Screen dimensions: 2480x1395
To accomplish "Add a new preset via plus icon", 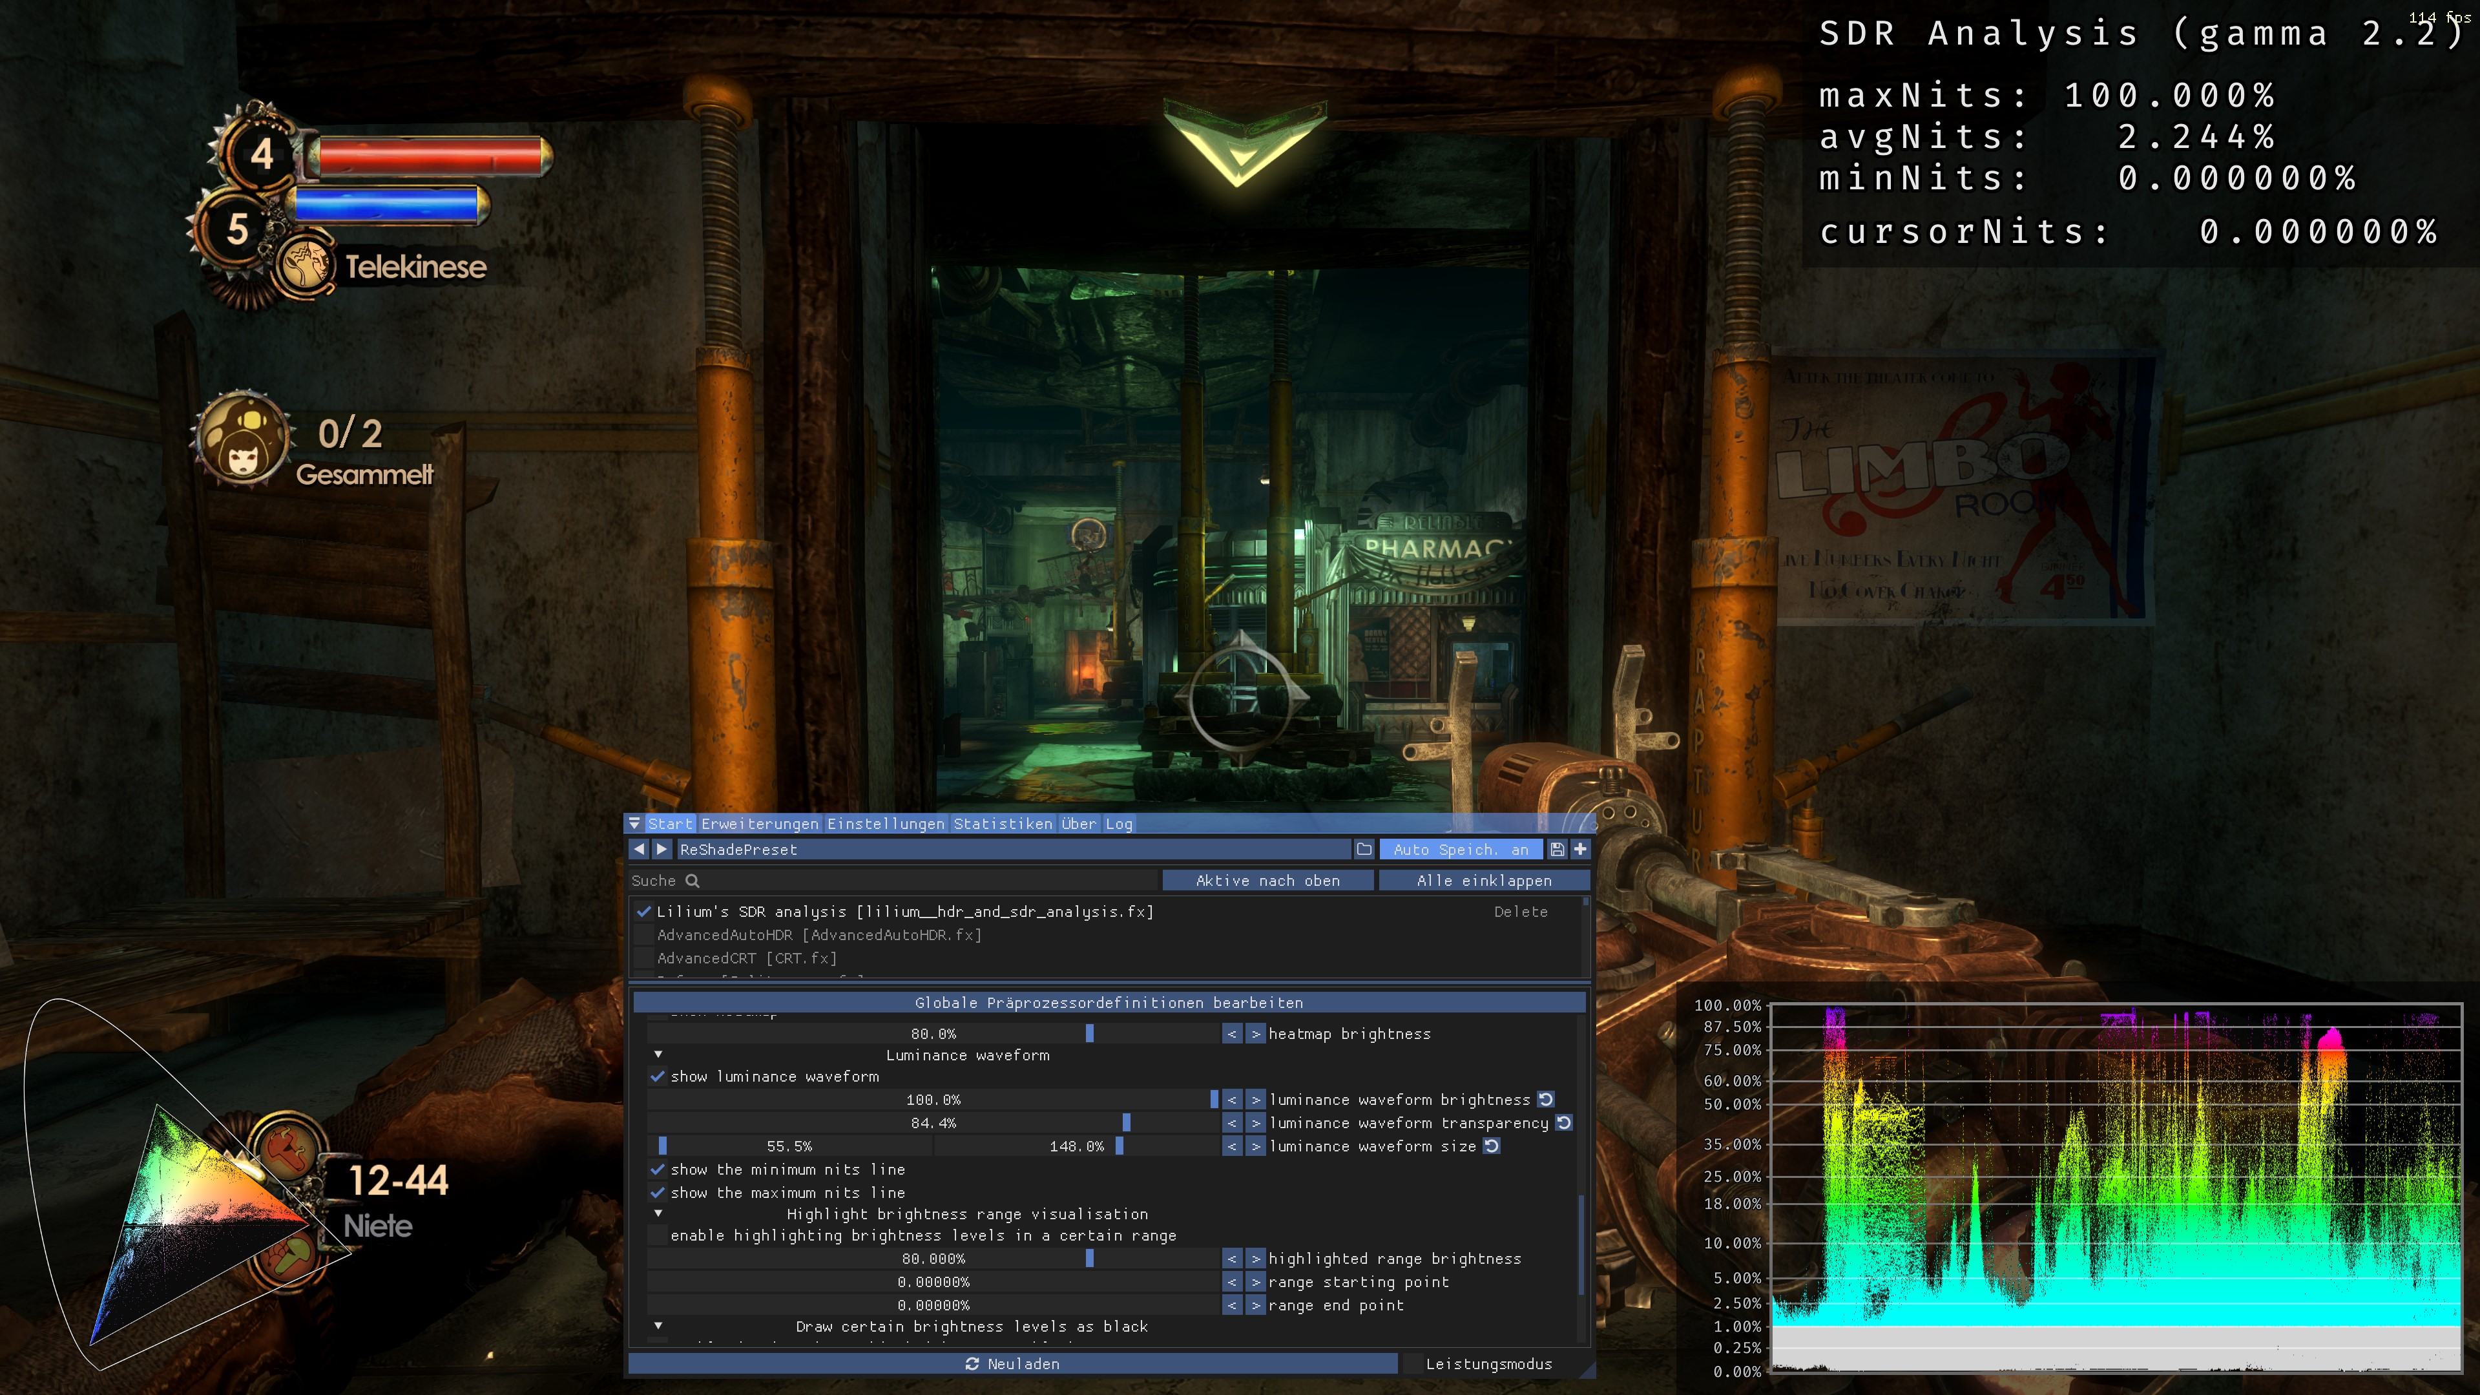I will [x=1580, y=849].
